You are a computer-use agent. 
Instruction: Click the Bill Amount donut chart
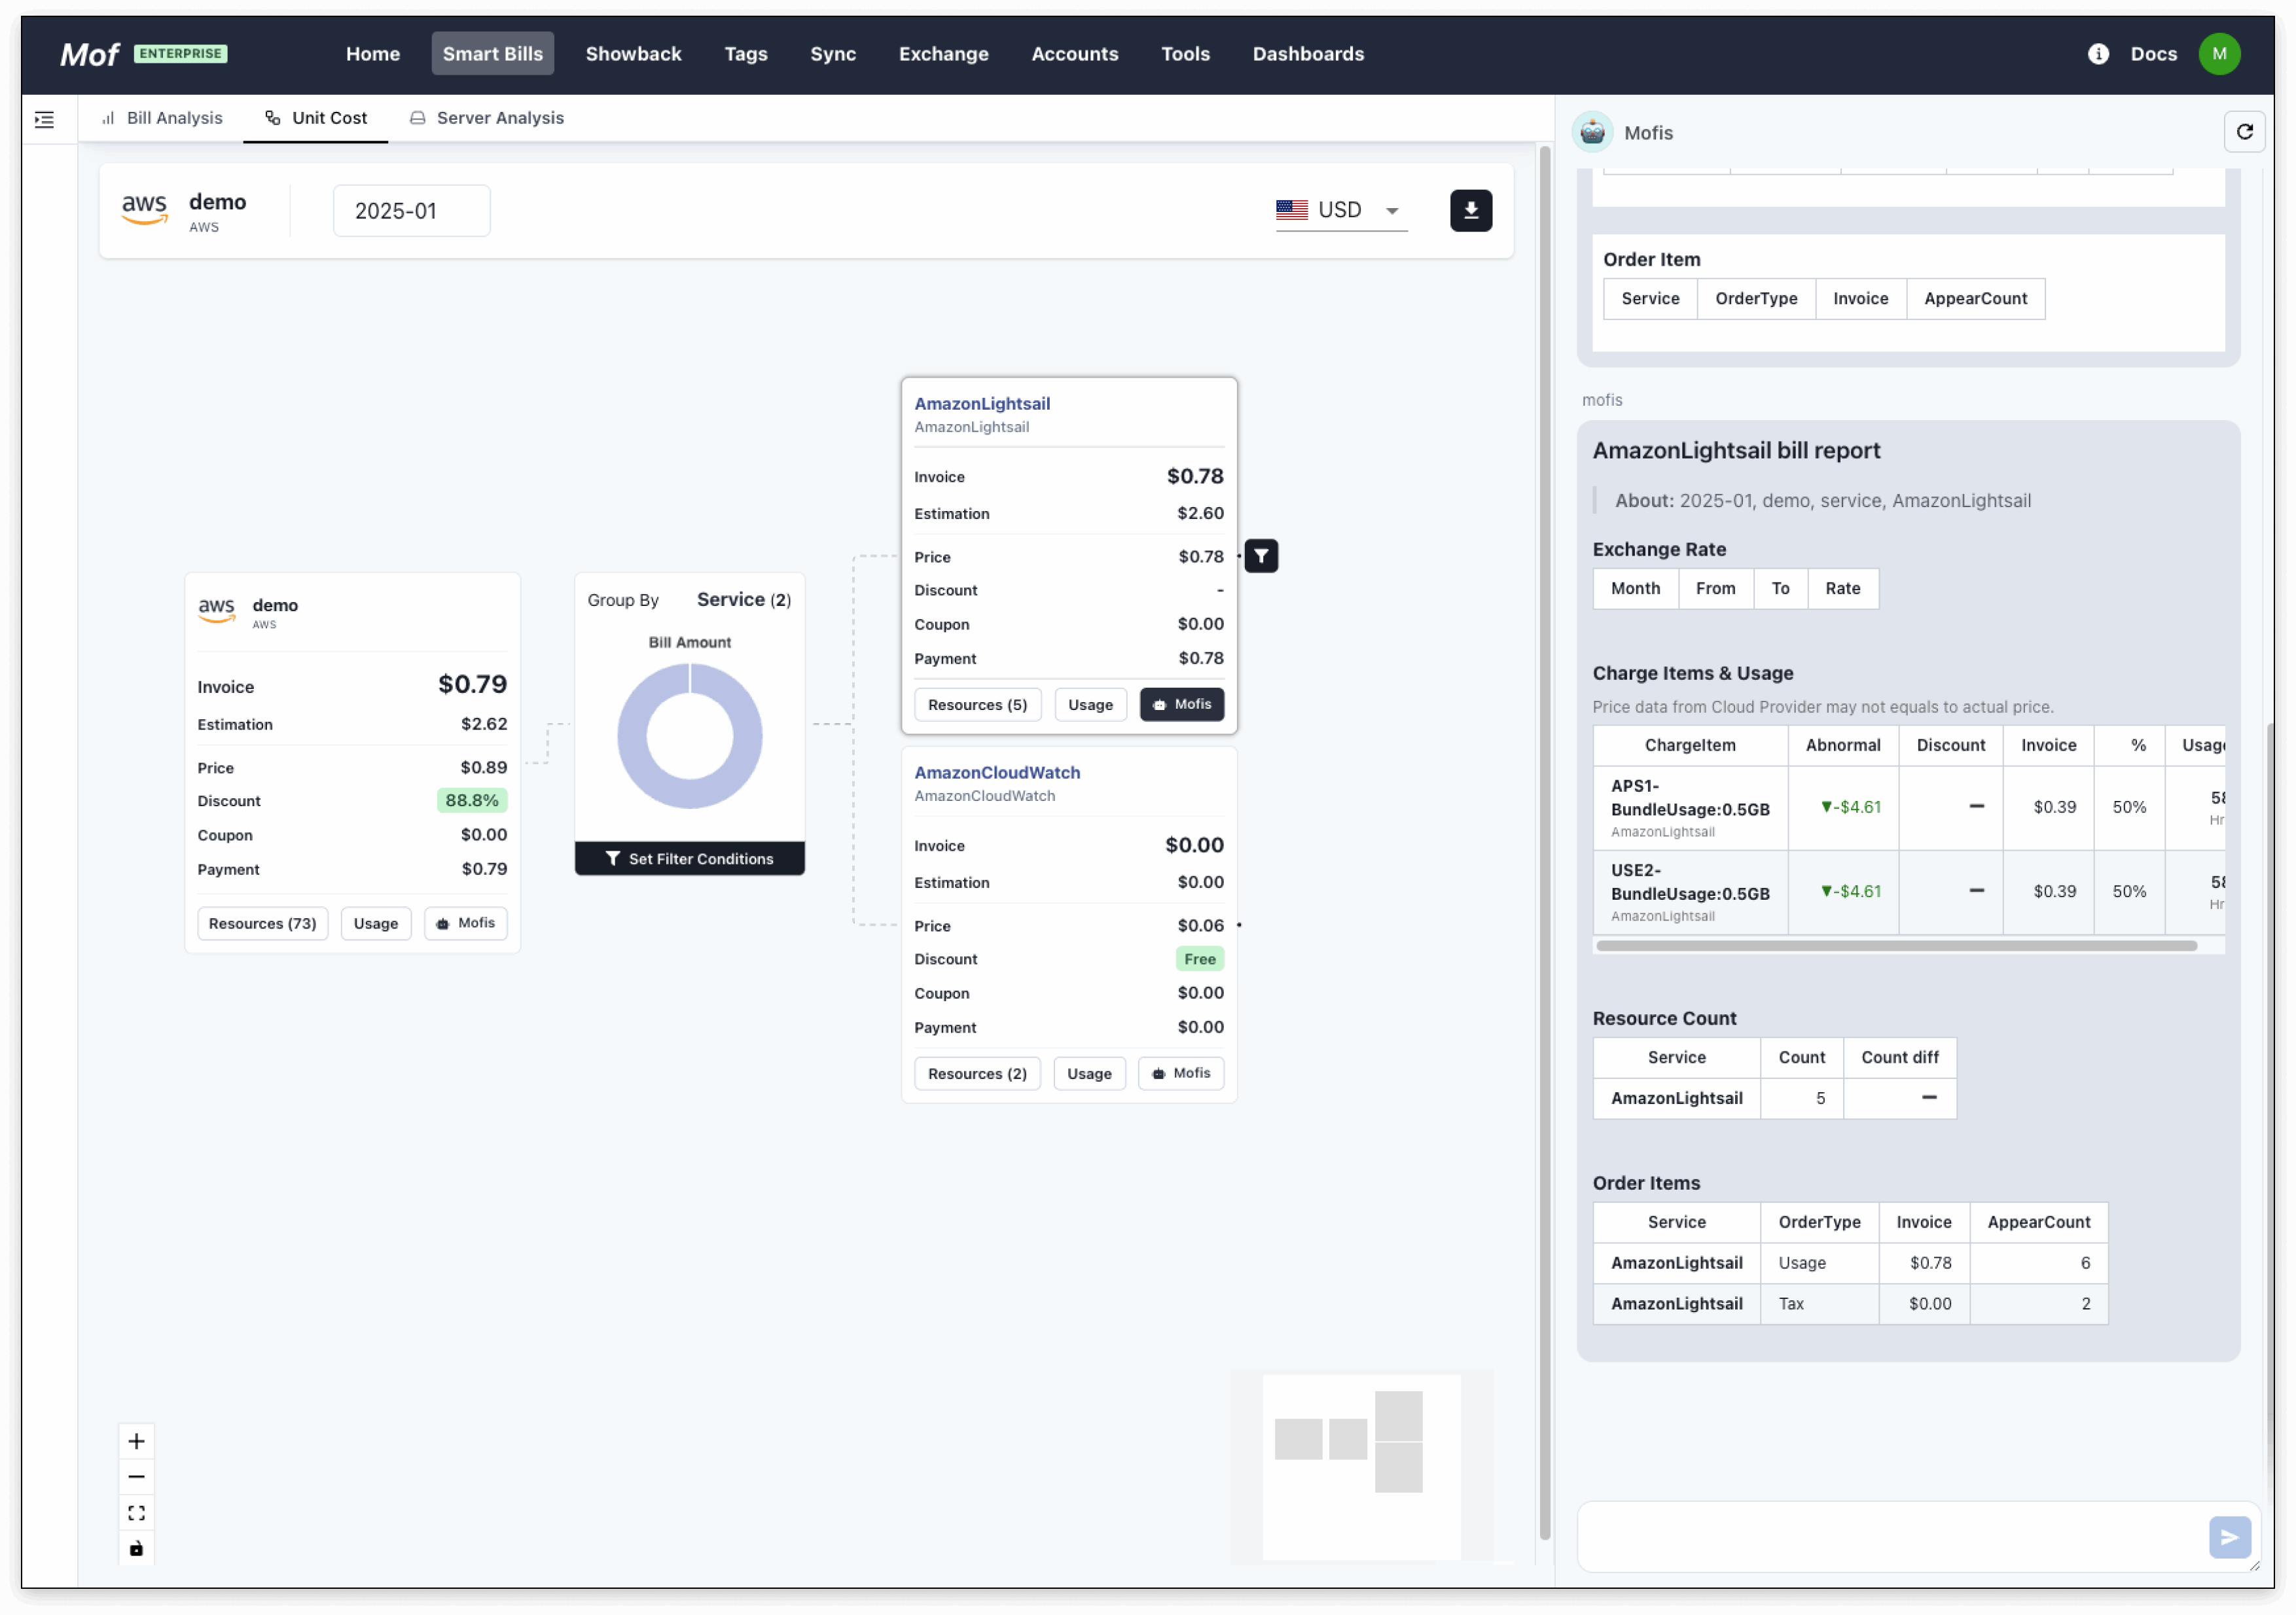[x=690, y=737]
